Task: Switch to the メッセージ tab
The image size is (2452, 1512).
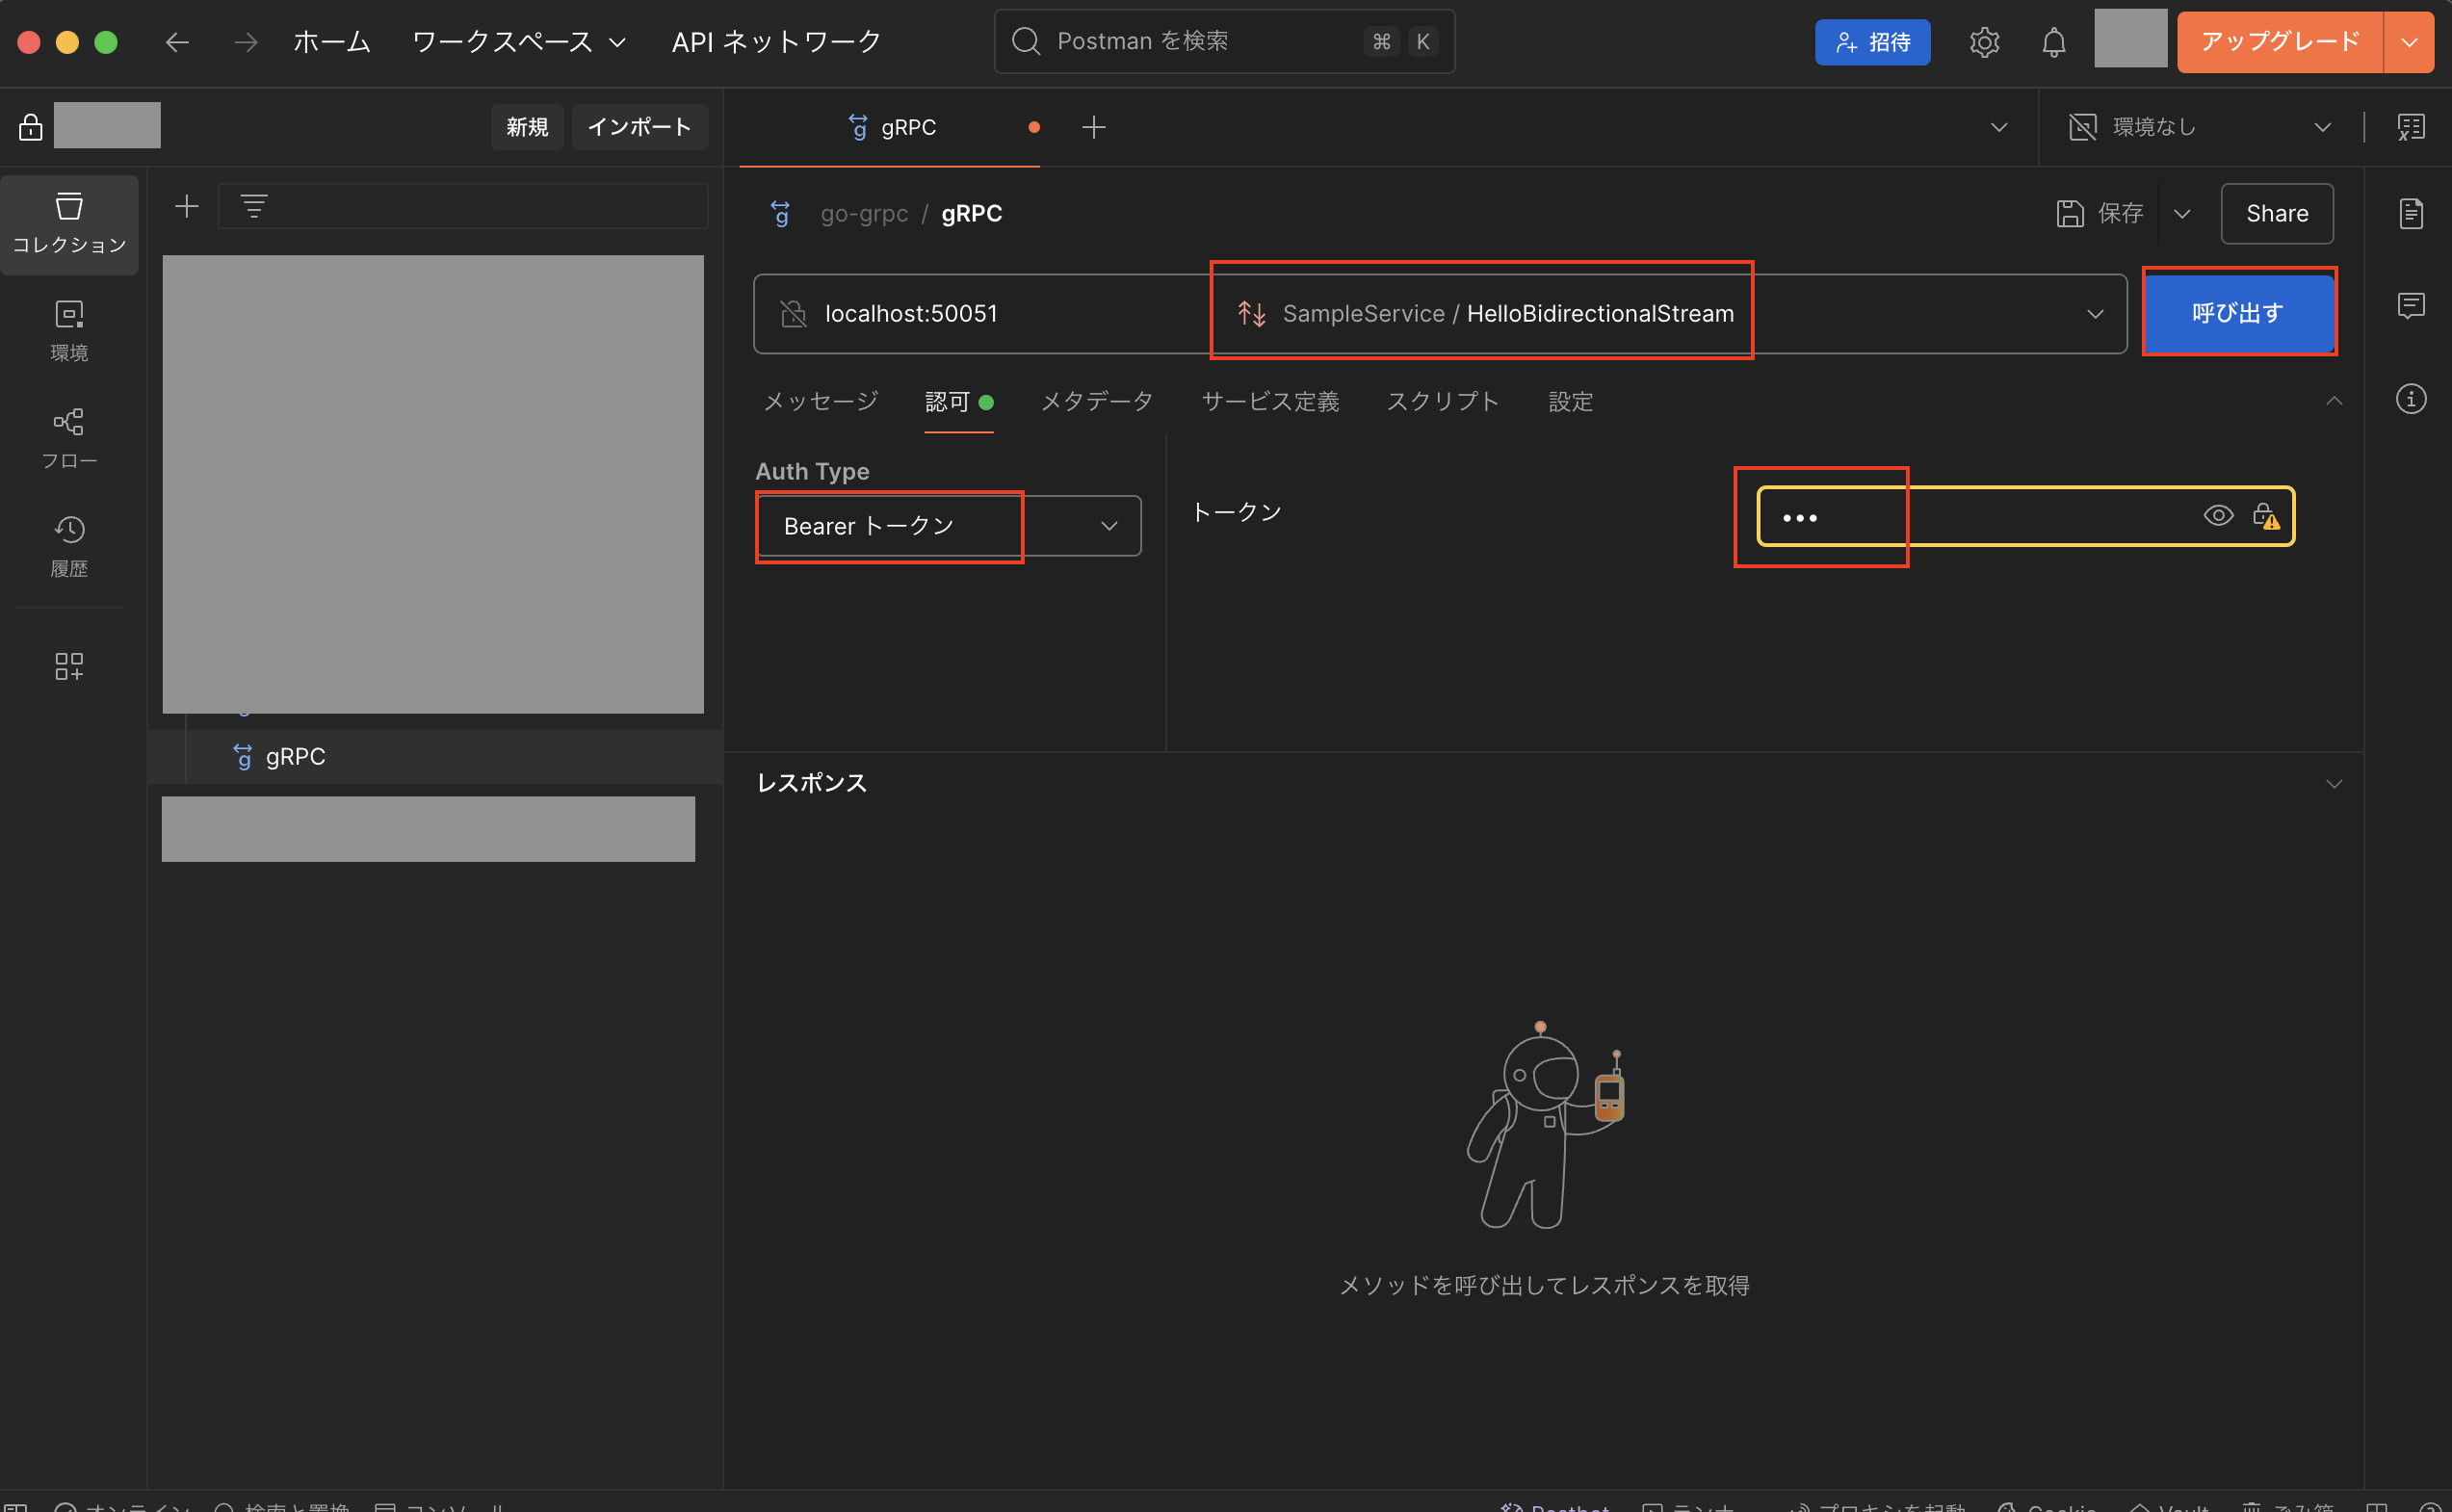Action: click(821, 402)
